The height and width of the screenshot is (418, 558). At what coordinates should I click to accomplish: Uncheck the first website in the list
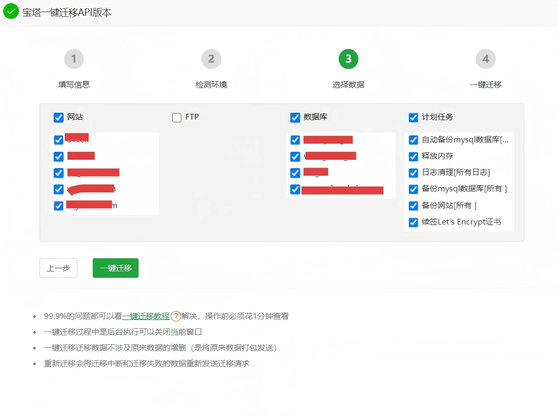click(58, 140)
